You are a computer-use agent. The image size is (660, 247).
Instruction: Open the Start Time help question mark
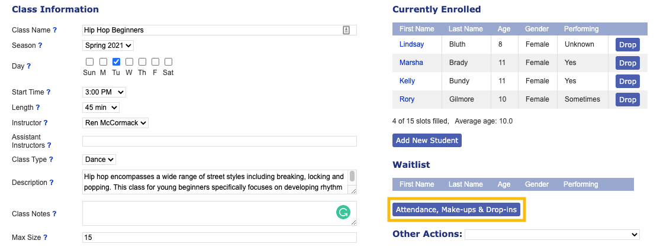pyautogui.click(x=49, y=92)
